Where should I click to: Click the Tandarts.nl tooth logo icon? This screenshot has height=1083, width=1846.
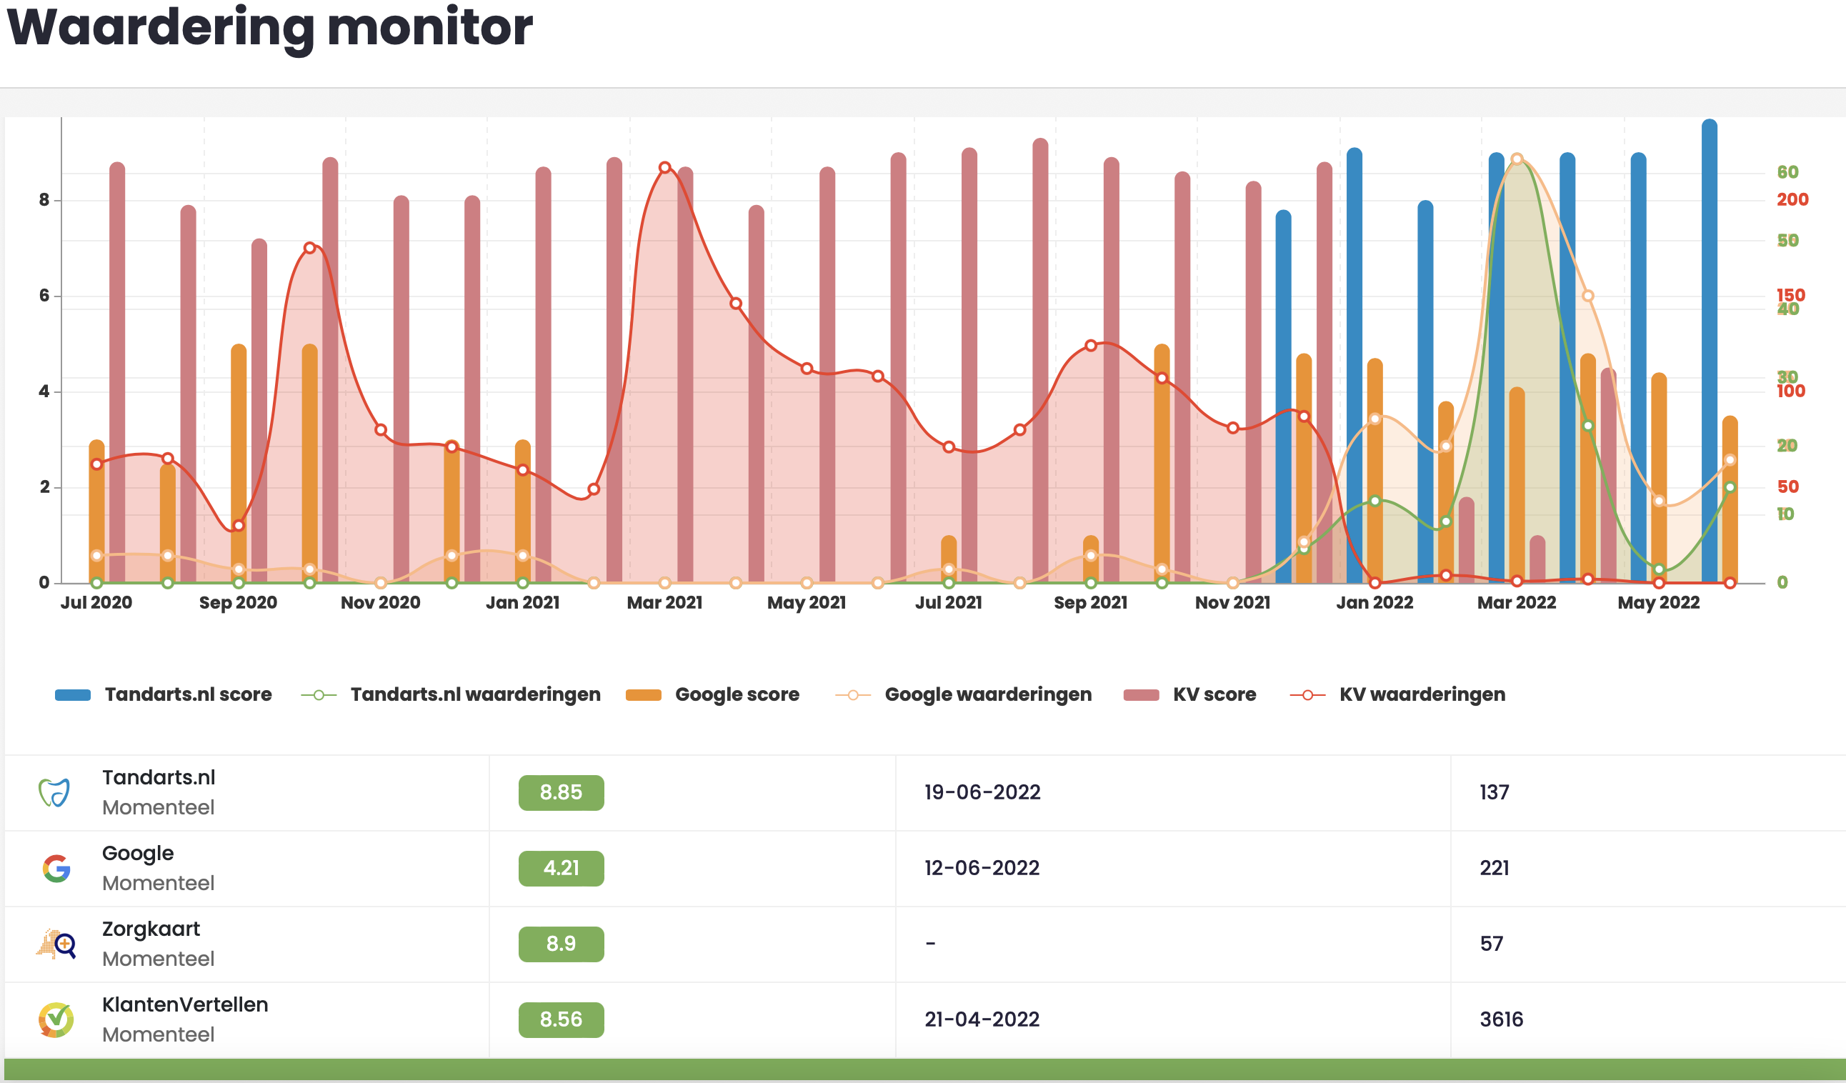(x=54, y=792)
